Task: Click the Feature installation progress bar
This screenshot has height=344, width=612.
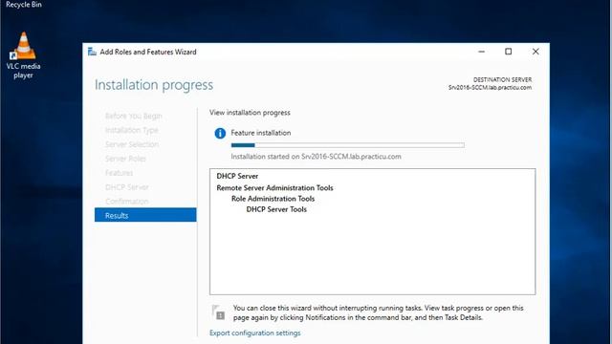Action: click(348, 145)
